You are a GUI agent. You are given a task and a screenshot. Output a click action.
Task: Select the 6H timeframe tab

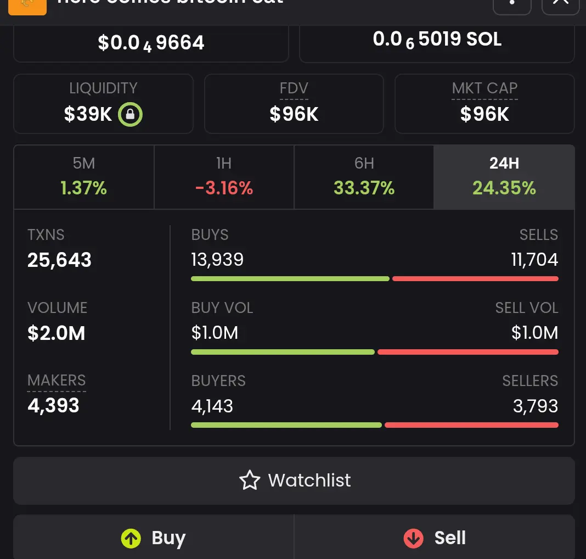pyautogui.click(x=364, y=177)
